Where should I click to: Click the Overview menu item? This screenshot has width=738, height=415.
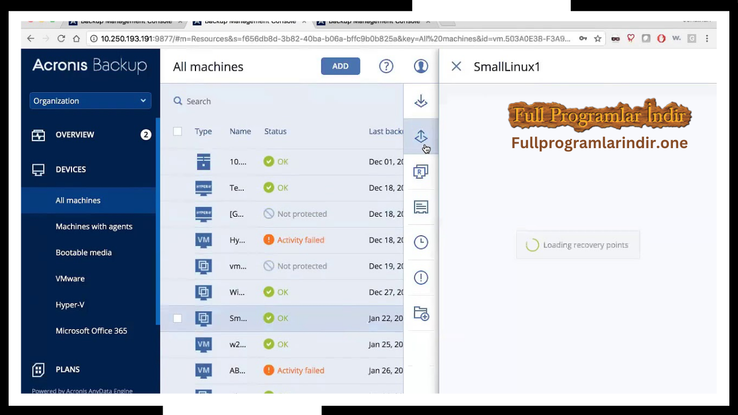pyautogui.click(x=75, y=135)
